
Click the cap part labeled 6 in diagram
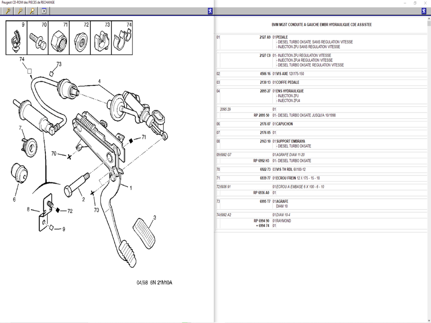point(19,172)
